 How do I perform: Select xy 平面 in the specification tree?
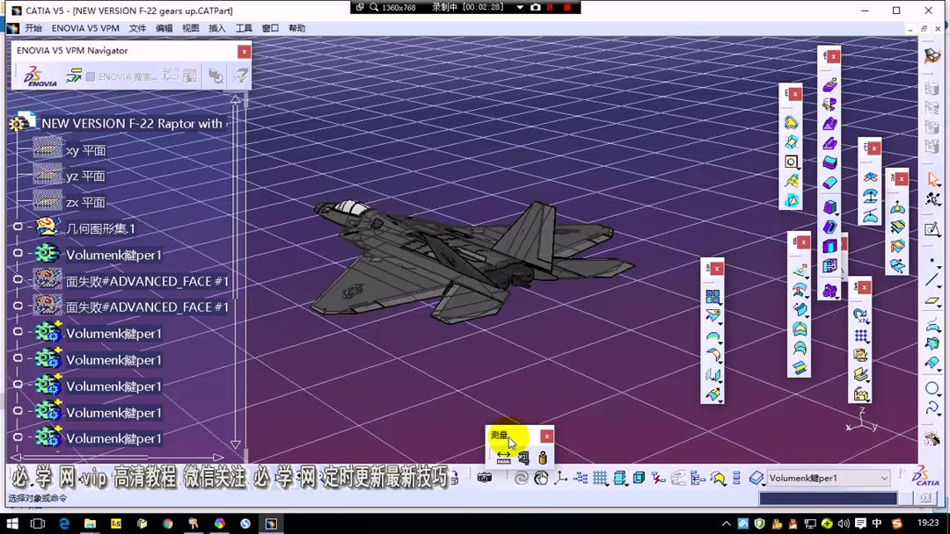point(87,150)
